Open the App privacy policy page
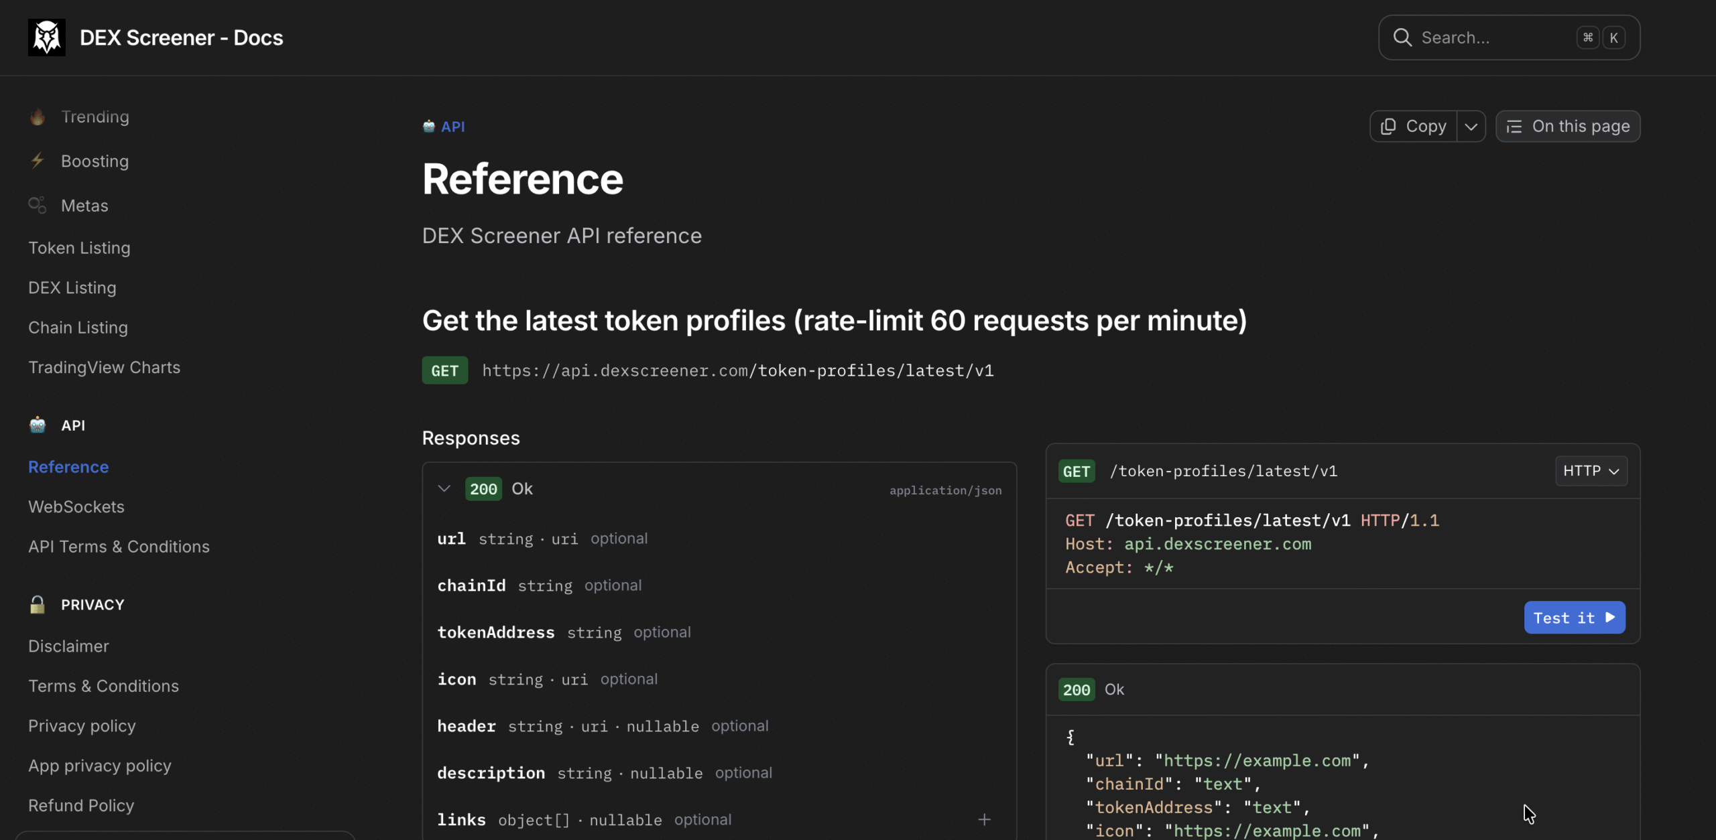 click(100, 766)
